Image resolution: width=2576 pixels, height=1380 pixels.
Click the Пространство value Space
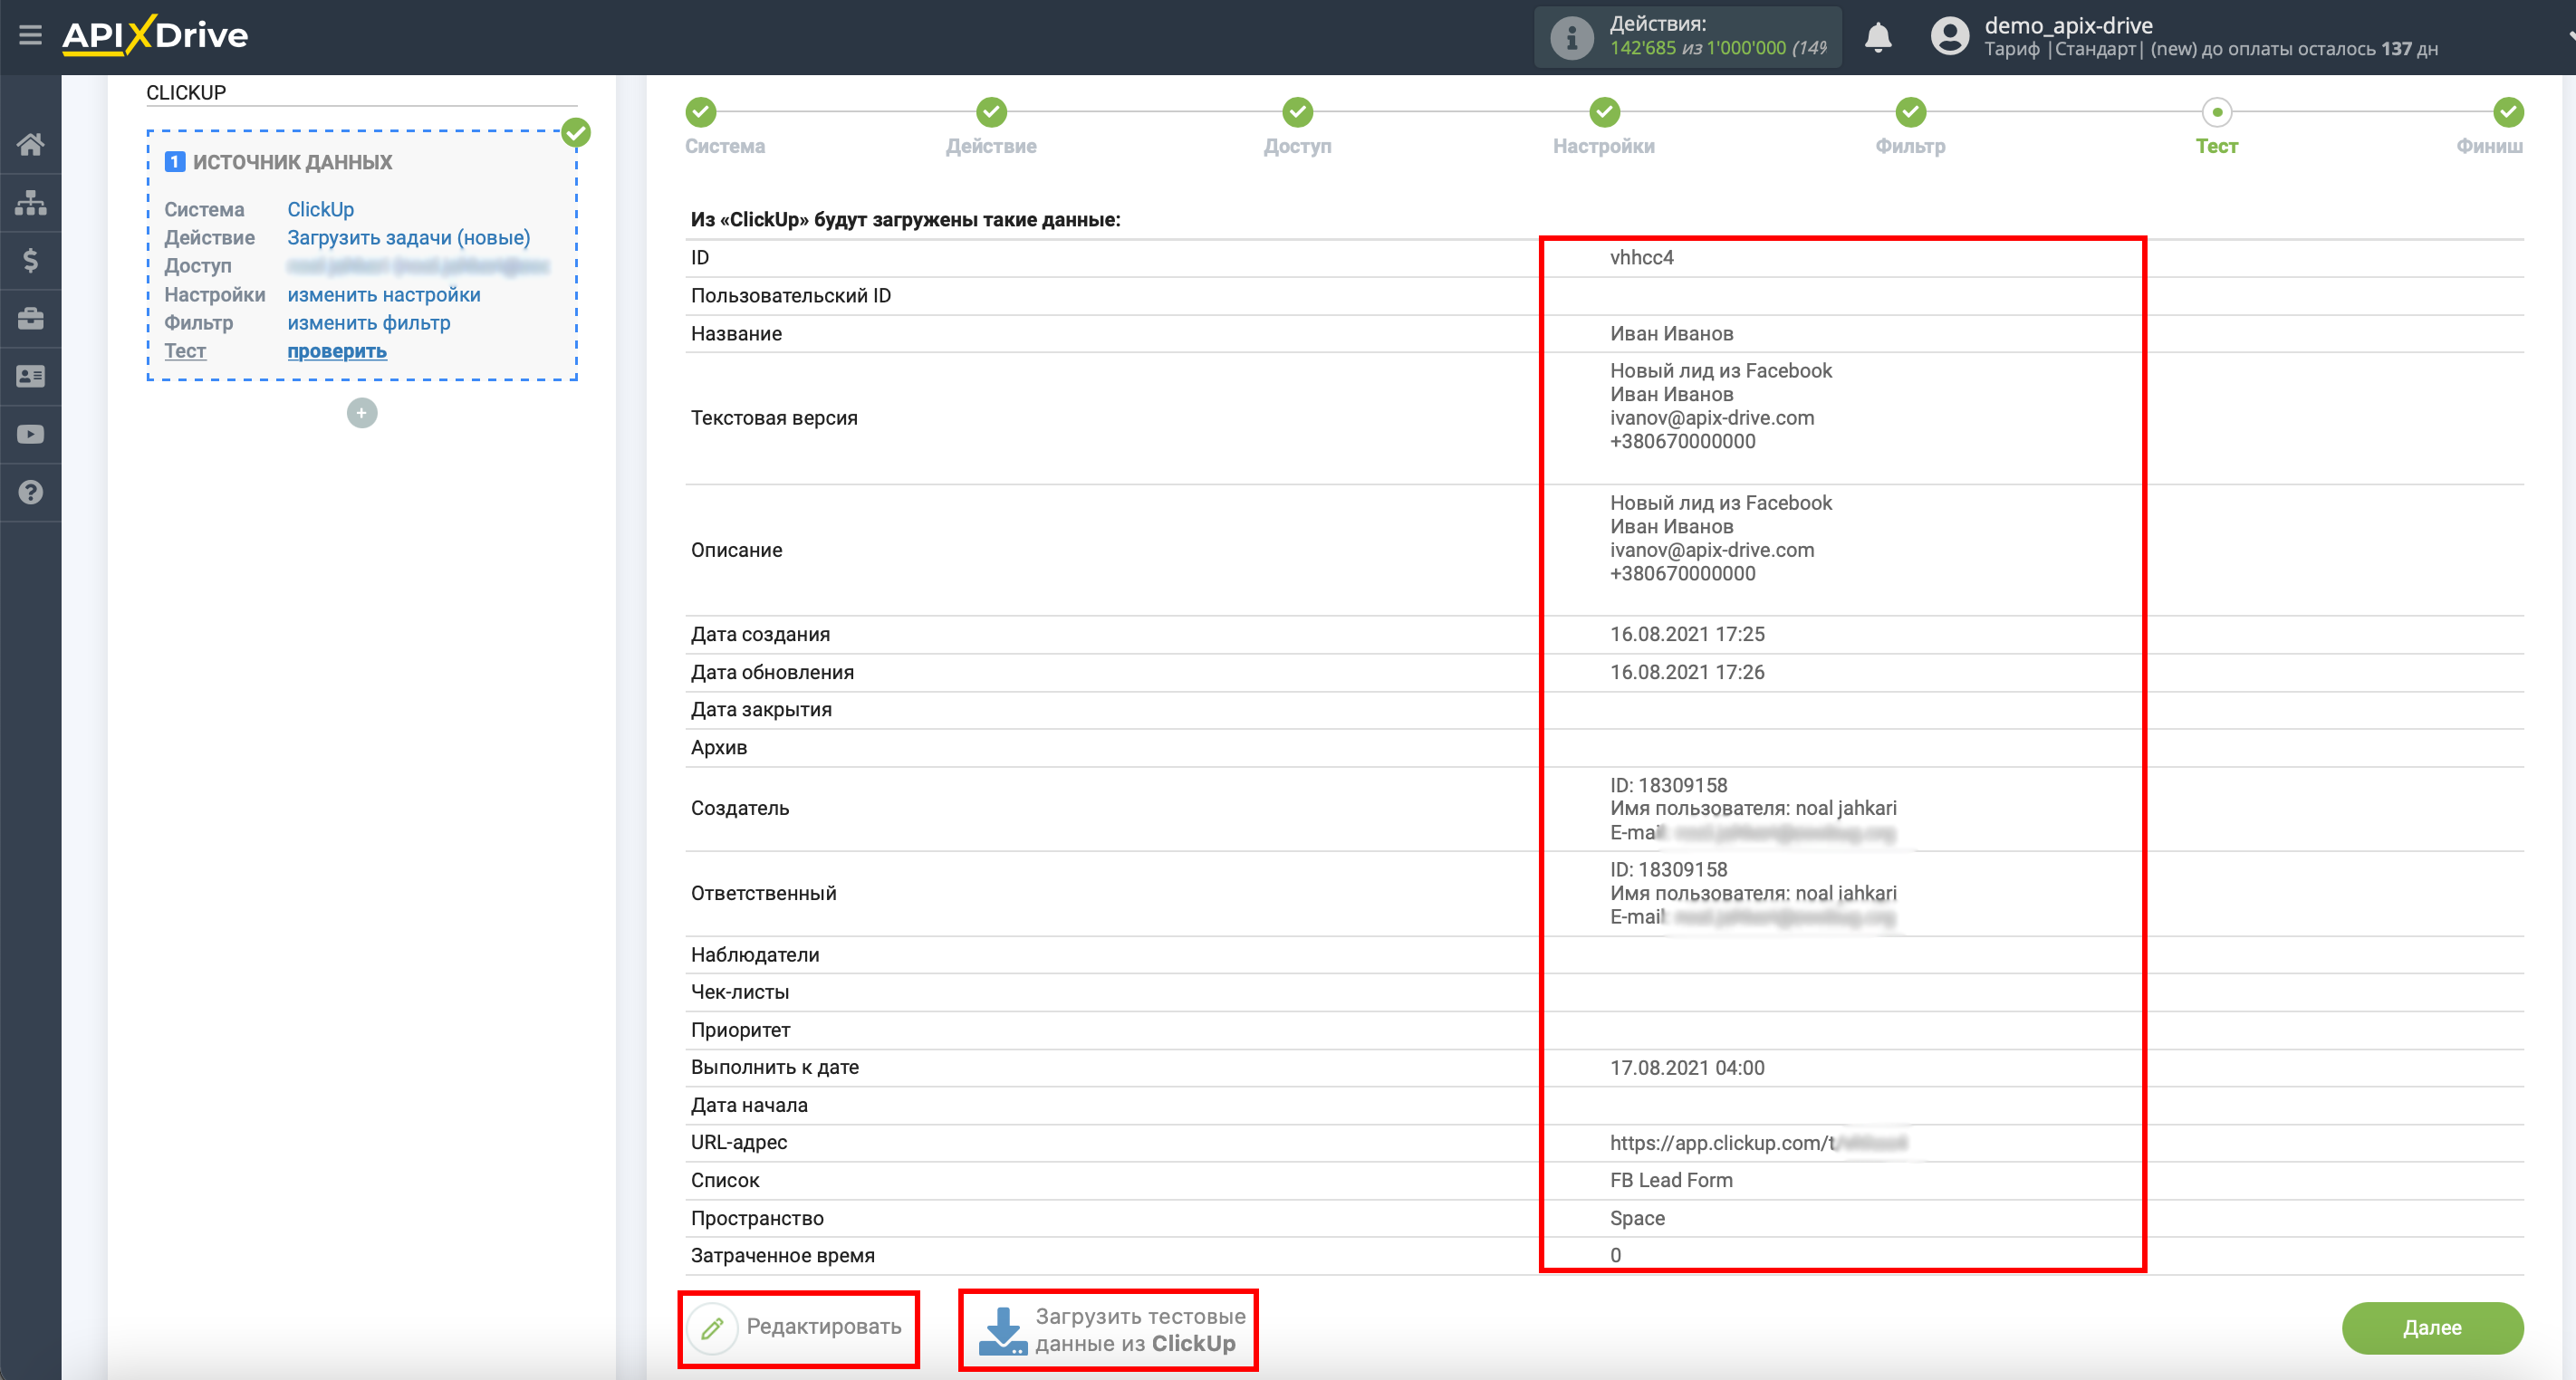coord(1637,1219)
